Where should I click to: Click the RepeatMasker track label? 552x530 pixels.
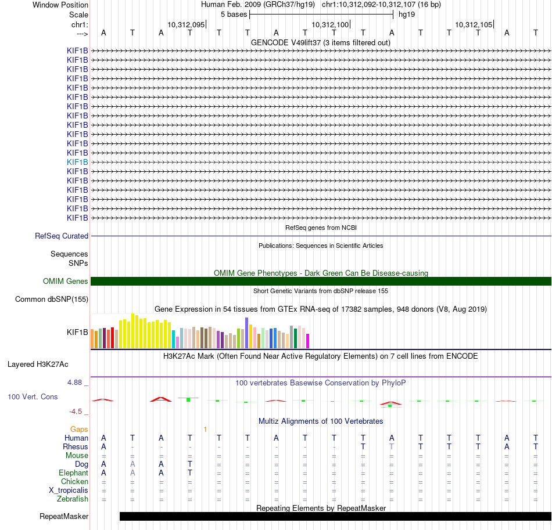pyautogui.click(x=64, y=516)
